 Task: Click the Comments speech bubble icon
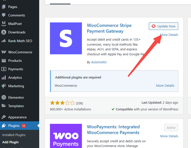click(4, 15)
